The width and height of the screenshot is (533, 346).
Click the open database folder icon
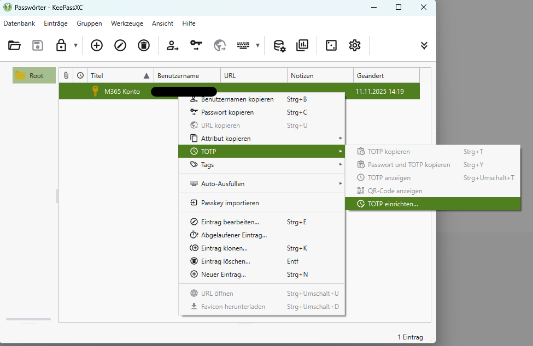tap(14, 45)
